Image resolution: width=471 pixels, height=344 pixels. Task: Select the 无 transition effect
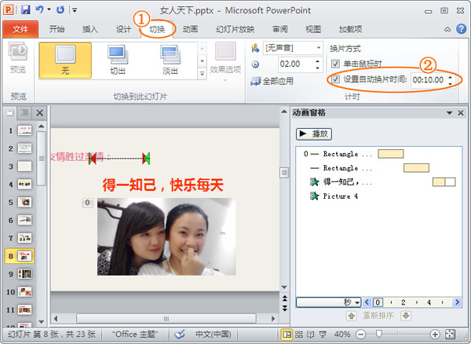[x=65, y=60]
